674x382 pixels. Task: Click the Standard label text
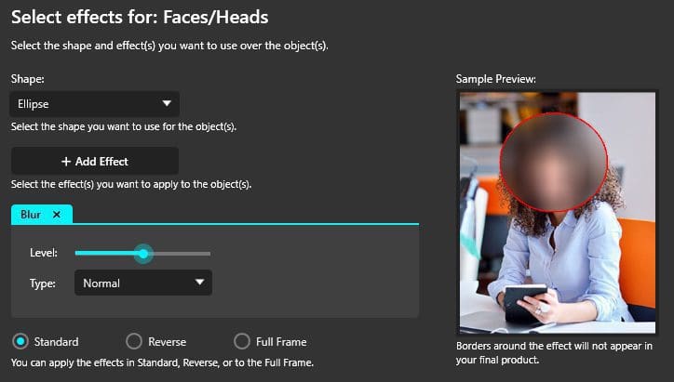56,342
